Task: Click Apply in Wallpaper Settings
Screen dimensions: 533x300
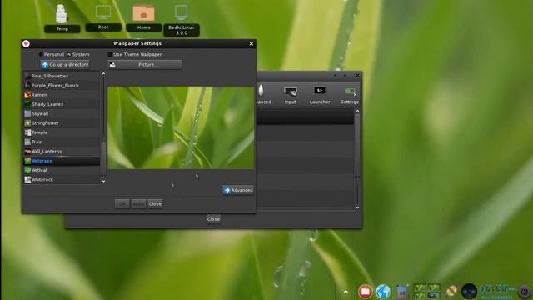Action: click(x=138, y=203)
